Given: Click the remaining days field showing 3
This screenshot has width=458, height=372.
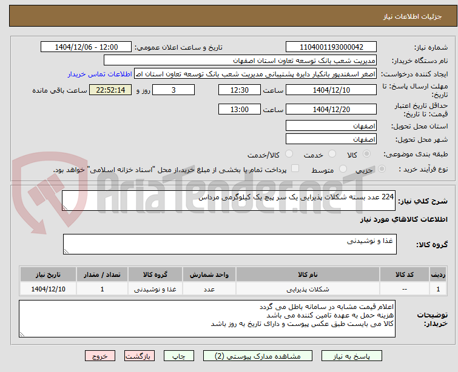Looking at the screenshot, I should [x=173, y=90].
